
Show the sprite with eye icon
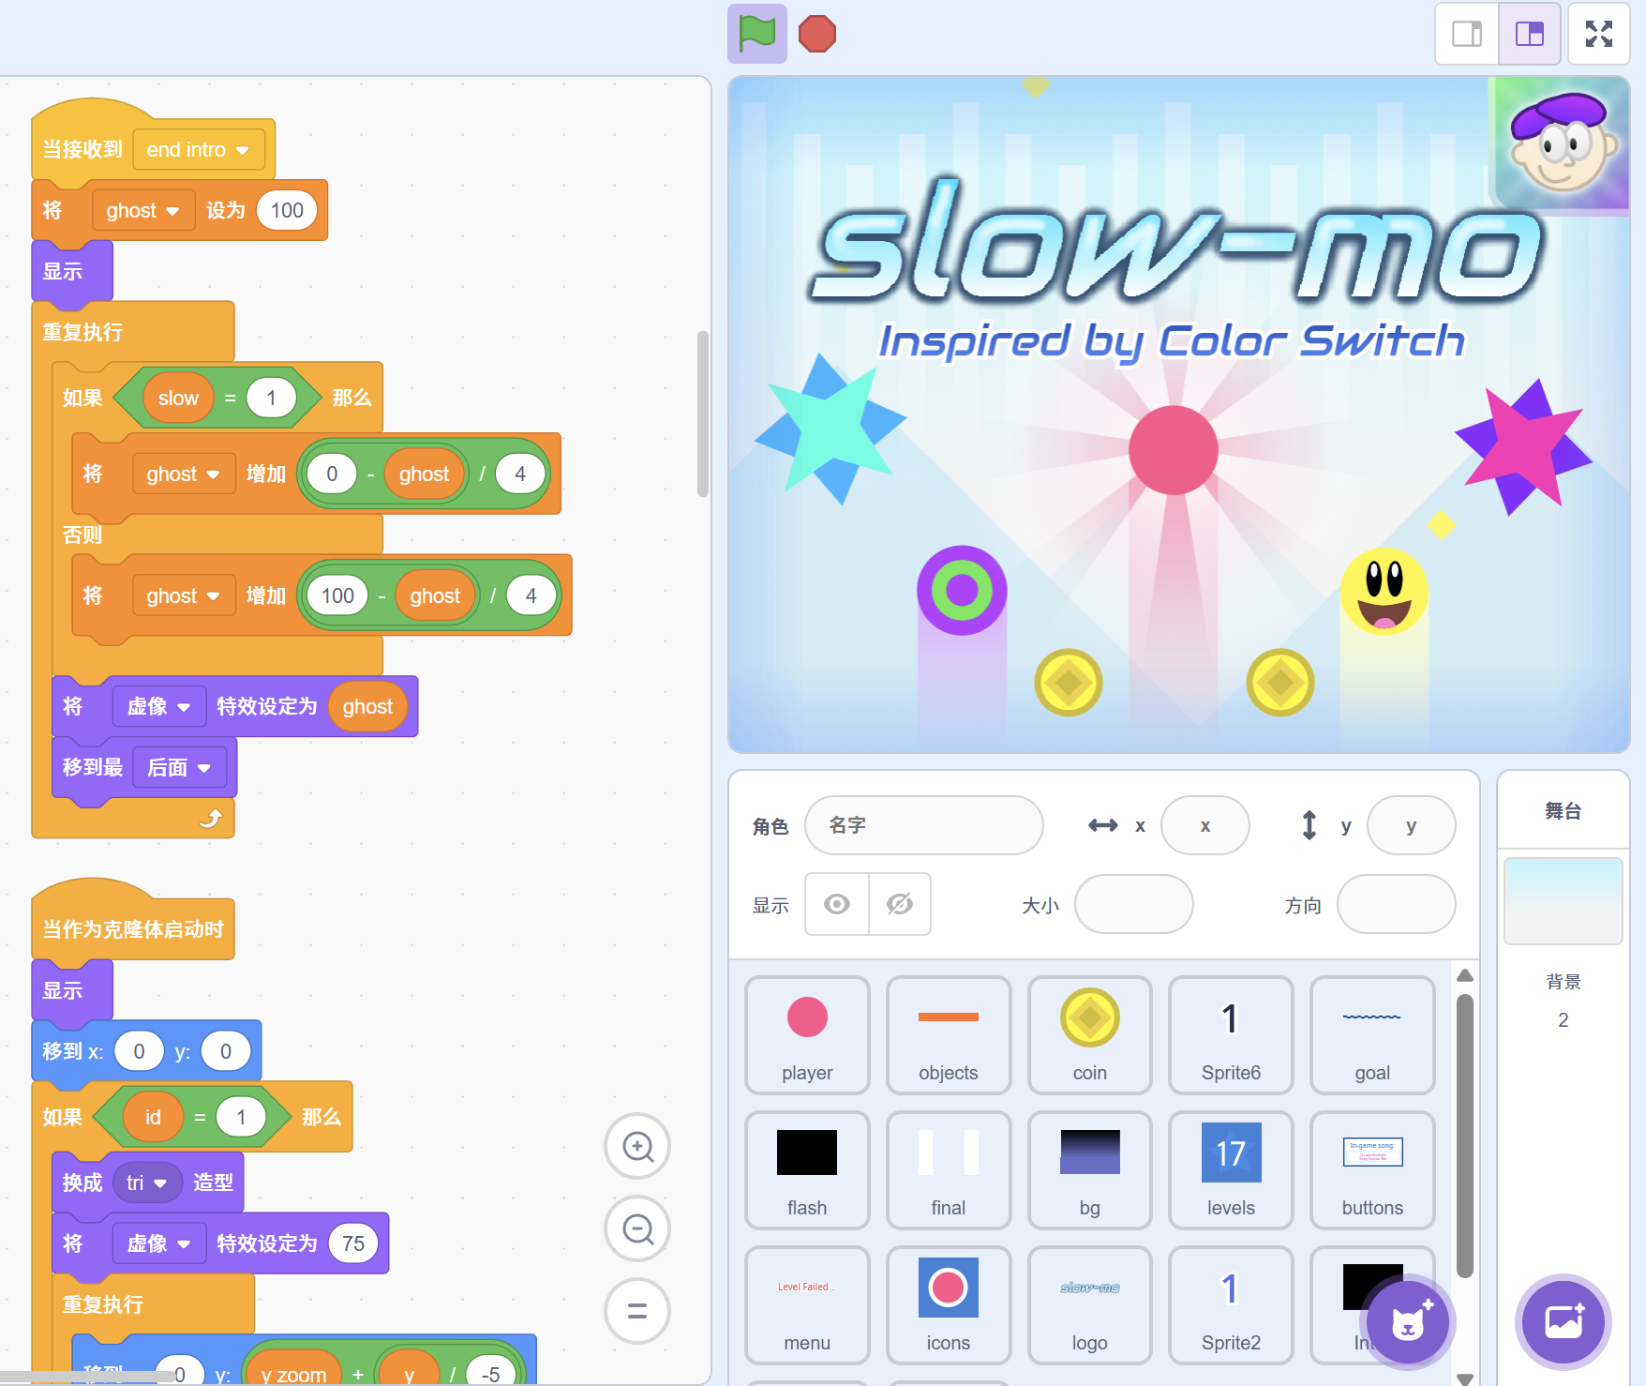837,904
